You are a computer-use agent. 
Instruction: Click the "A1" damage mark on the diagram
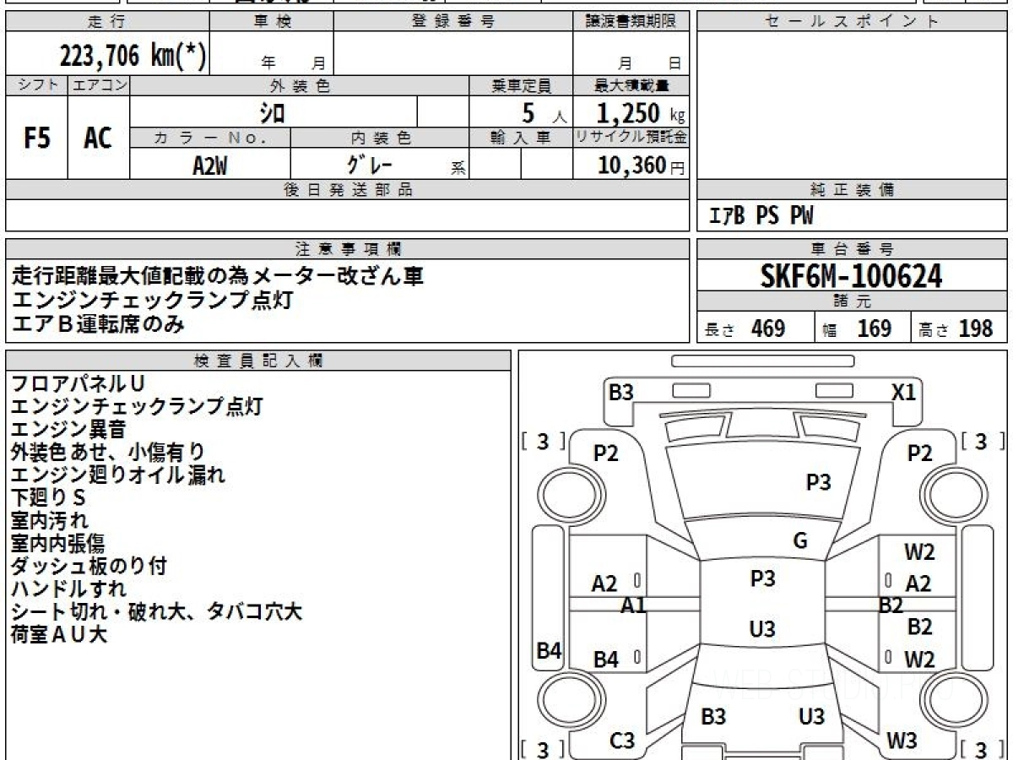tap(633, 605)
